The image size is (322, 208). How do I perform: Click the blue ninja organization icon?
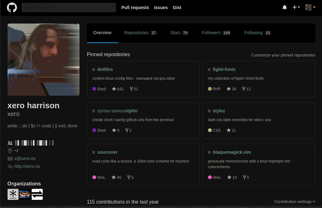tap(25, 194)
